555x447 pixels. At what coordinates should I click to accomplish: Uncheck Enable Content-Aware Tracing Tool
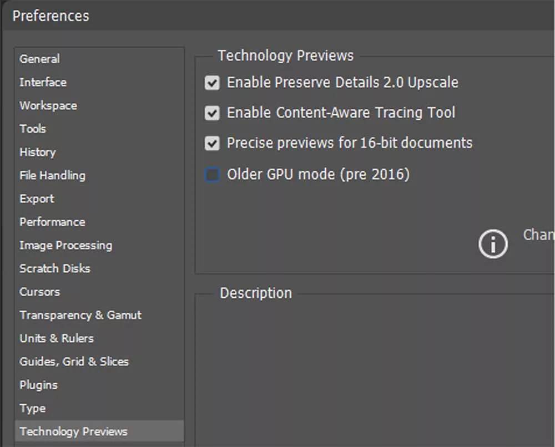(212, 113)
